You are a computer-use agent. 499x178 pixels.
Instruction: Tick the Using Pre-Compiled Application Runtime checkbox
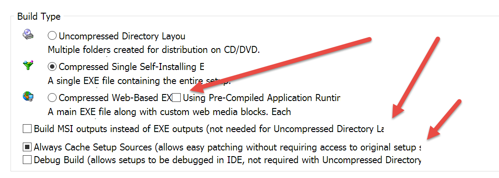coord(176,98)
